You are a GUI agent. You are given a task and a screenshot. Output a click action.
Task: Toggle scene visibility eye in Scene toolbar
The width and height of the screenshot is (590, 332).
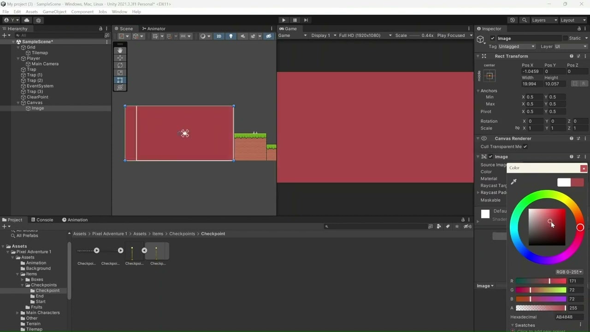coord(269,36)
